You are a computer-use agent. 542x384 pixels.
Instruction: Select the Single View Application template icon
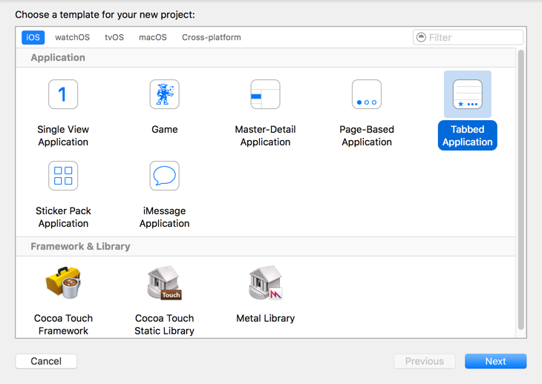coord(63,95)
